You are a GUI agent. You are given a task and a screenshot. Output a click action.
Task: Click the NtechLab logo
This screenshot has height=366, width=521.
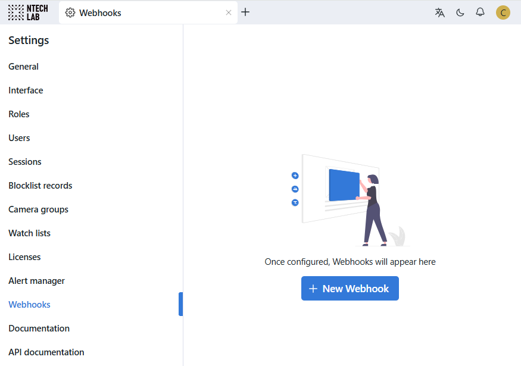(x=28, y=12)
